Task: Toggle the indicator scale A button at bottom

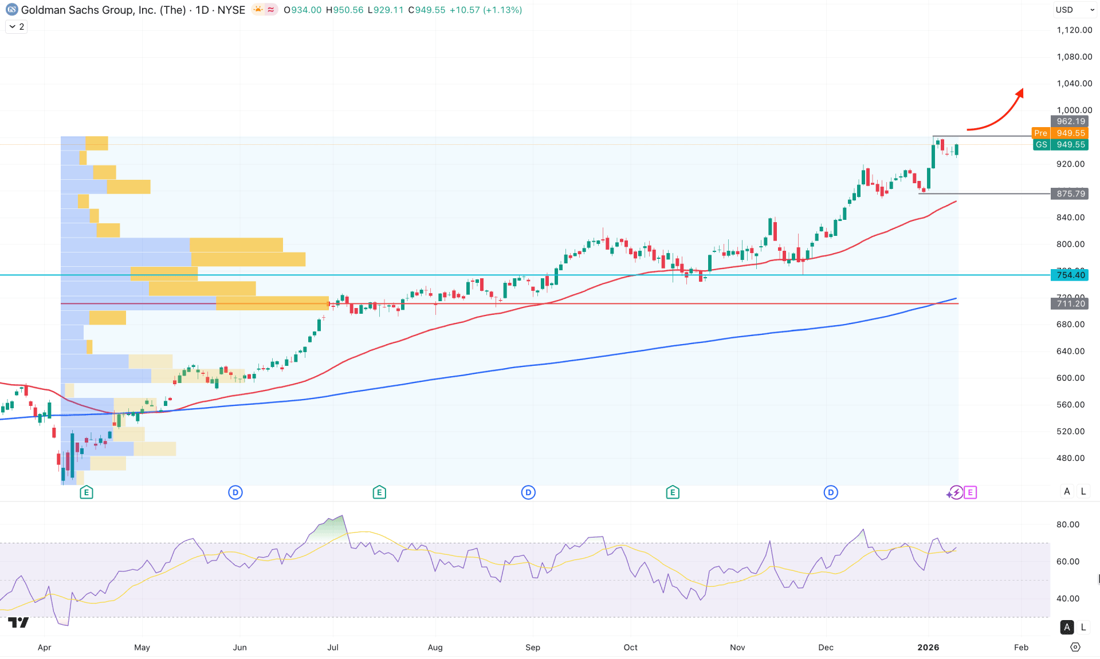Action: pyautogui.click(x=1067, y=628)
